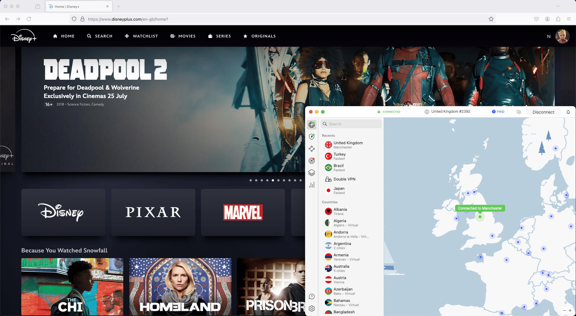Open NordVPN settings gear

click(312, 308)
